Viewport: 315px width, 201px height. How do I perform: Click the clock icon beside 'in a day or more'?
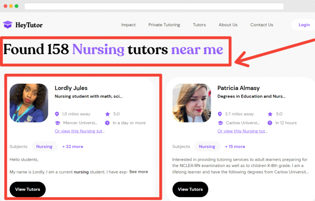107,123
